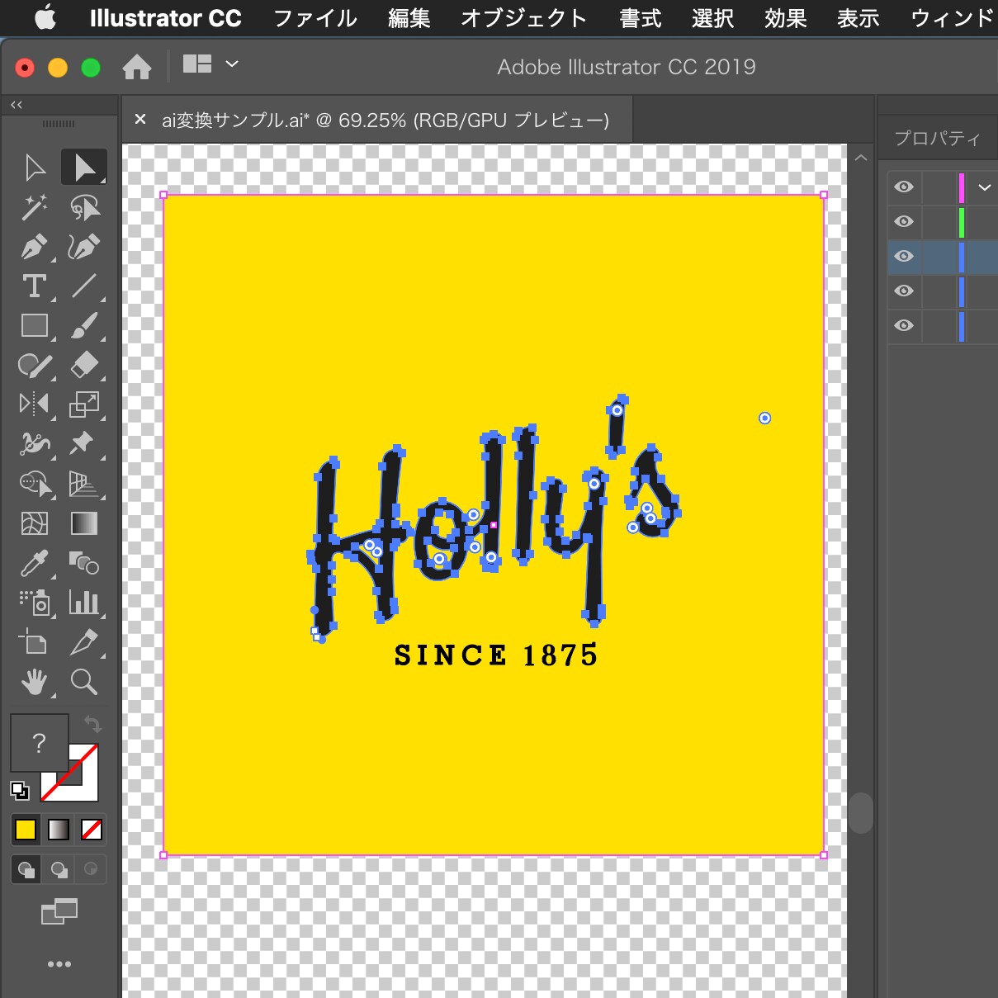Enable Draw Behind mode

59,869
